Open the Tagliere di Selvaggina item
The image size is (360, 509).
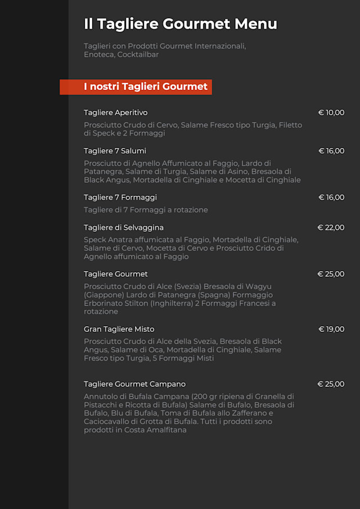coord(123,228)
